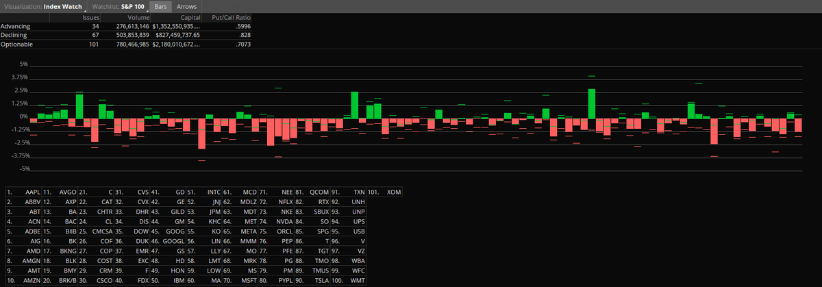Select DIS in the symbol list
Image resolution: width=822 pixels, height=287 pixels.
coord(143,221)
